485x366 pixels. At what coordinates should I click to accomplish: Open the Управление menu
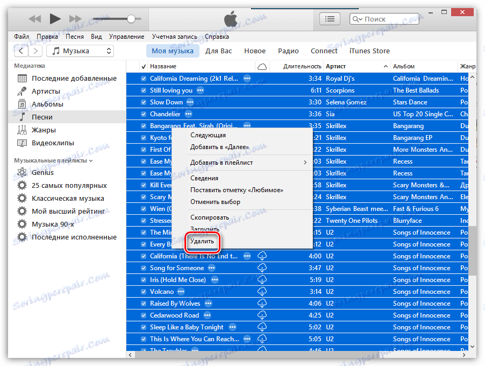tap(126, 37)
